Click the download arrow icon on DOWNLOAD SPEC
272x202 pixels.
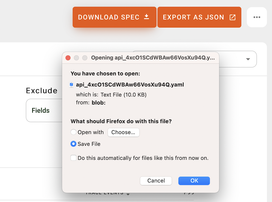[146, 17]
